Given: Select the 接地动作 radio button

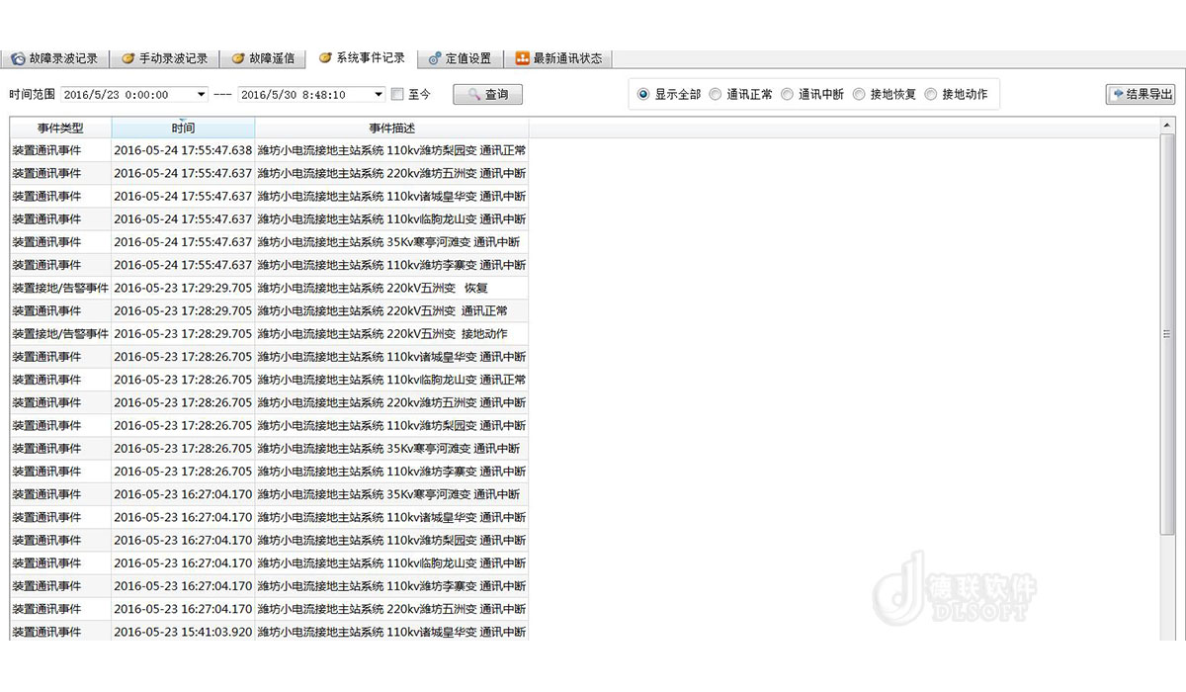Looking at the screenshot, I should pyautogui.click(x=931, y=95).
